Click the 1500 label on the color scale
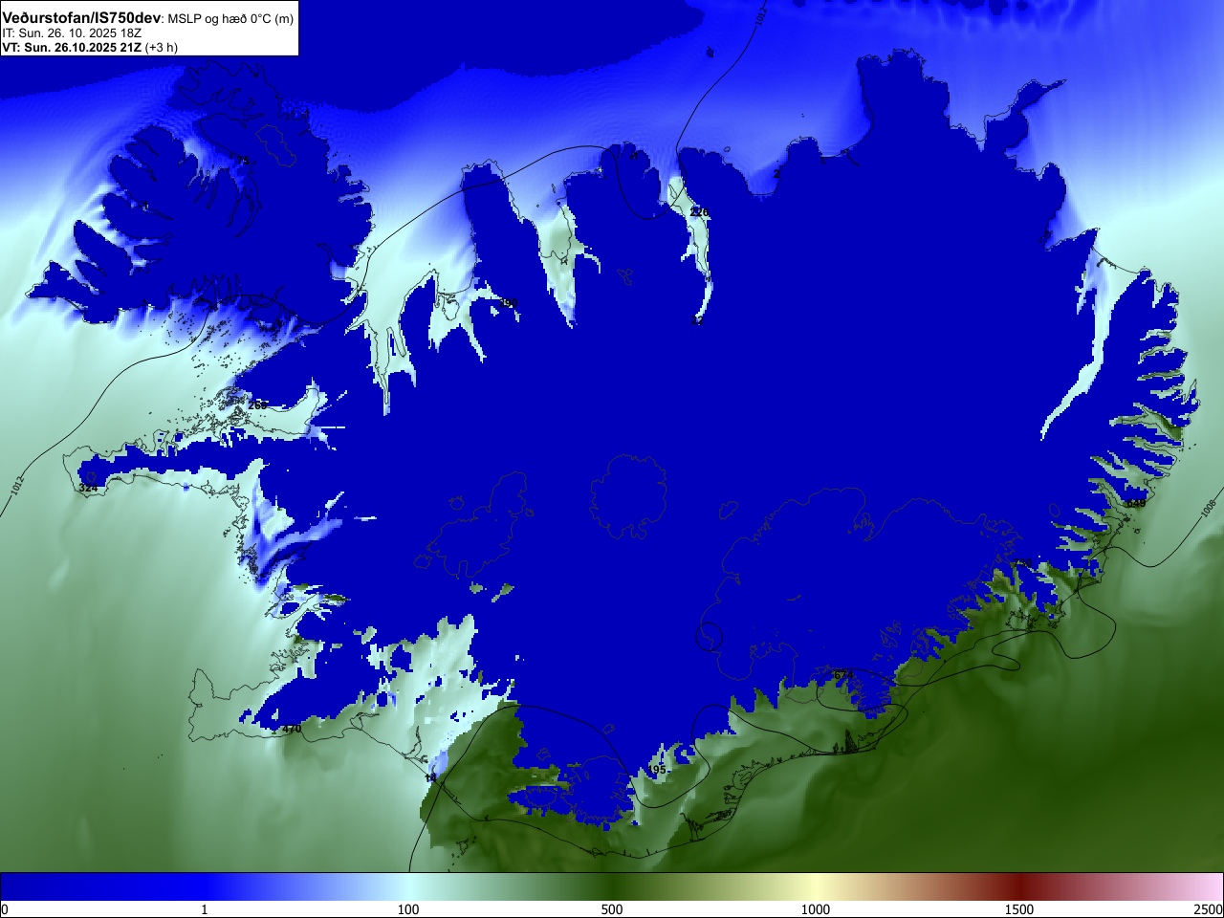This screenshot has height=918, width=1224. click(x=1019, y=909)
